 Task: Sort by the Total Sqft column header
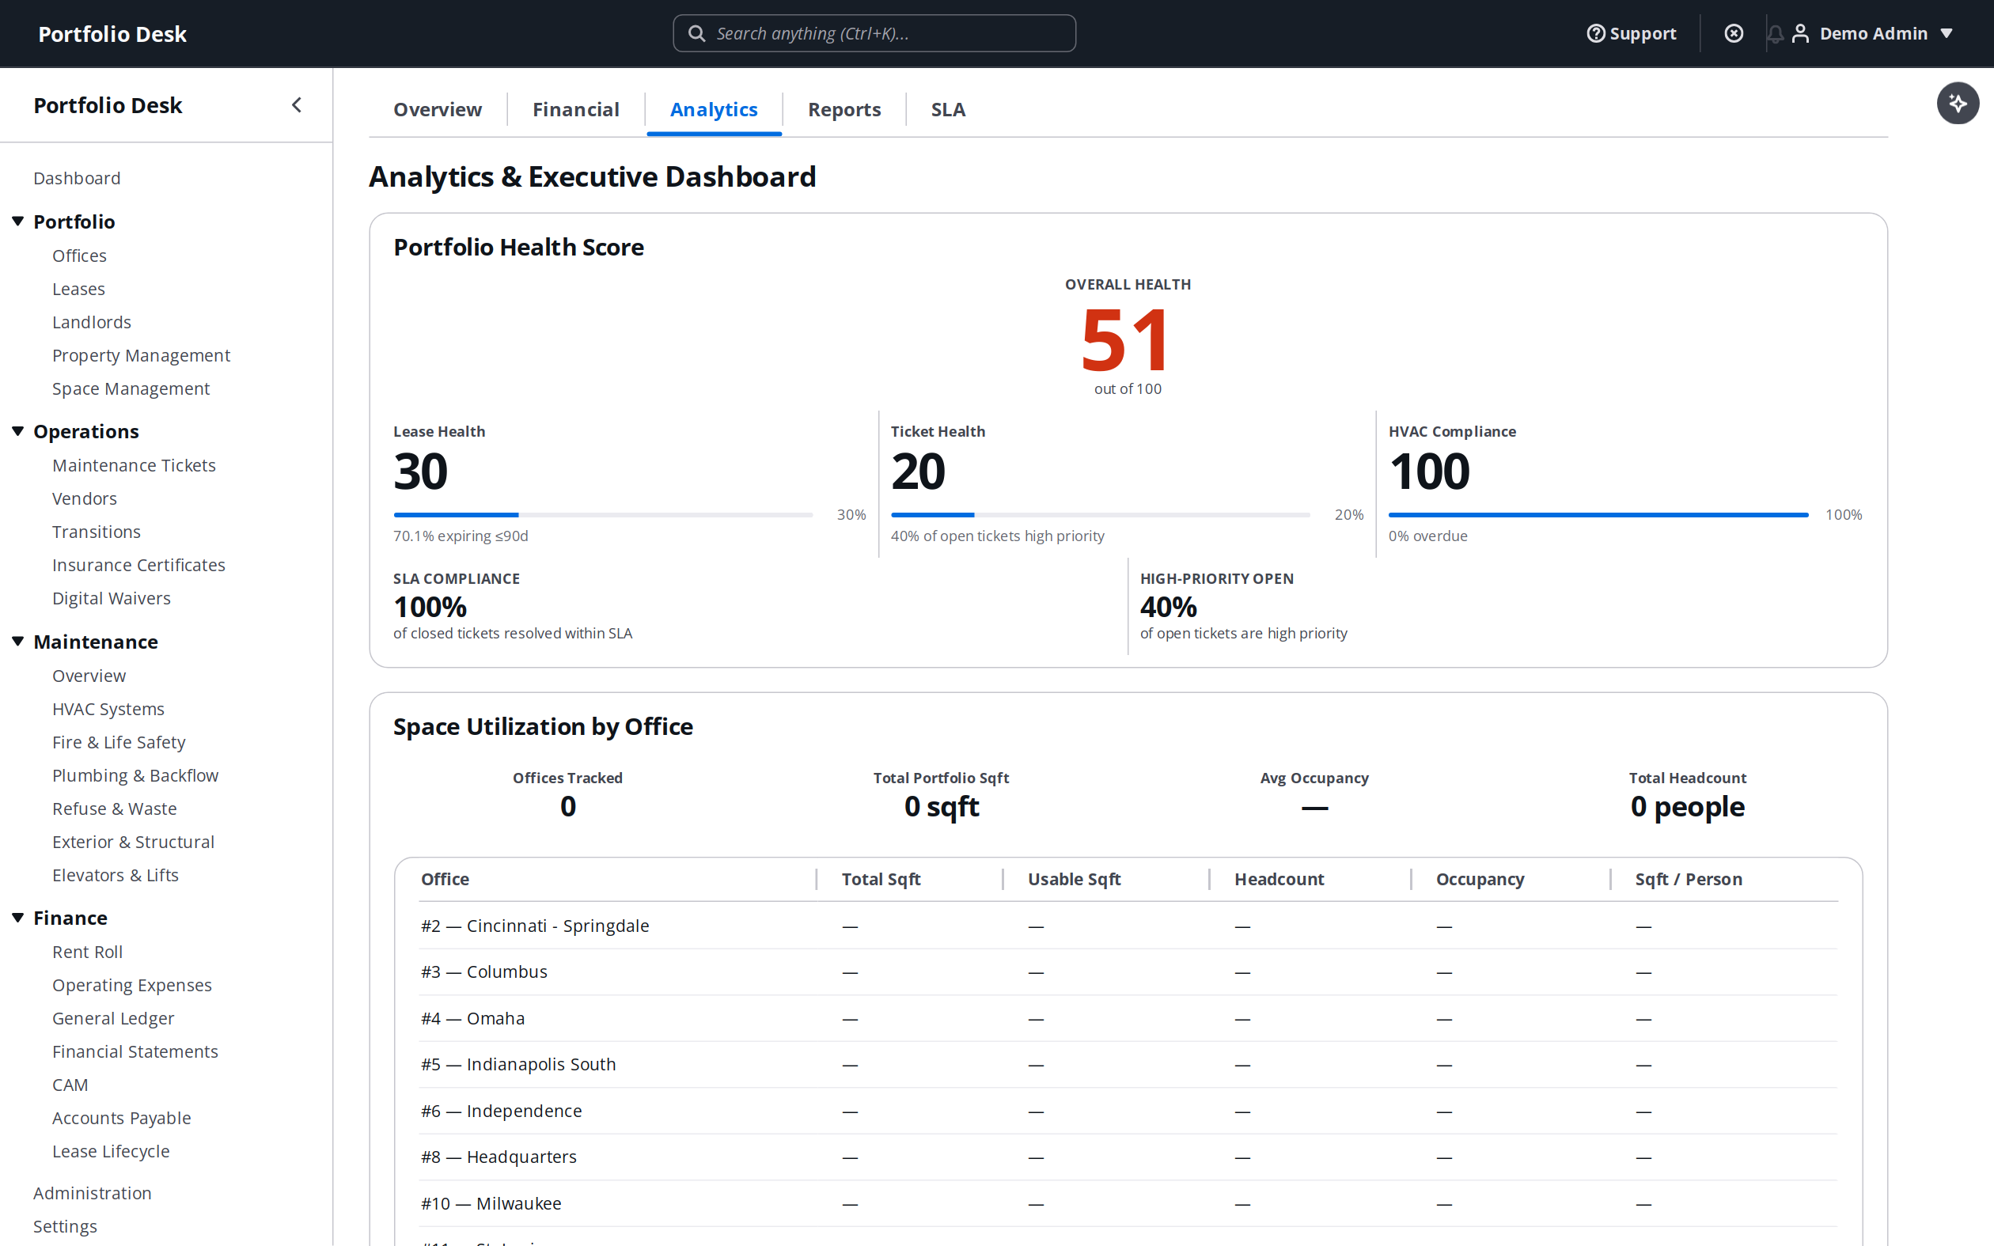click(x=881, y=879)
